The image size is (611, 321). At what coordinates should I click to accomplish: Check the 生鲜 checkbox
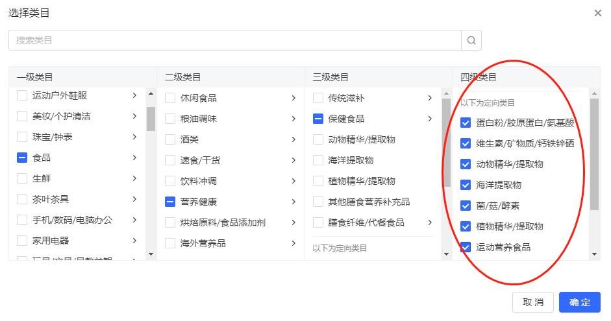click(x=22, y=178)
